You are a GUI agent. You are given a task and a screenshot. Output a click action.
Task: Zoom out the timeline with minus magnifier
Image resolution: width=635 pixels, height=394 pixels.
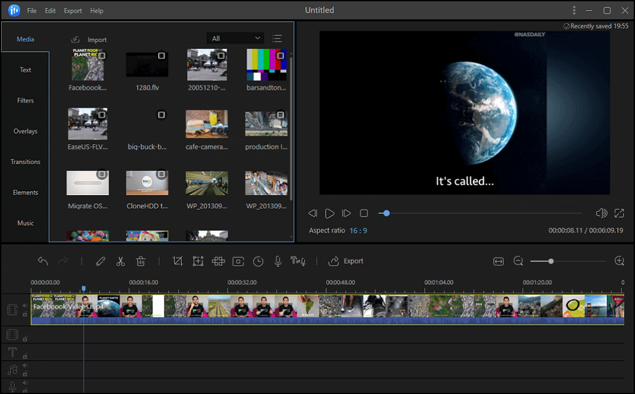click(x=518, y=261)
